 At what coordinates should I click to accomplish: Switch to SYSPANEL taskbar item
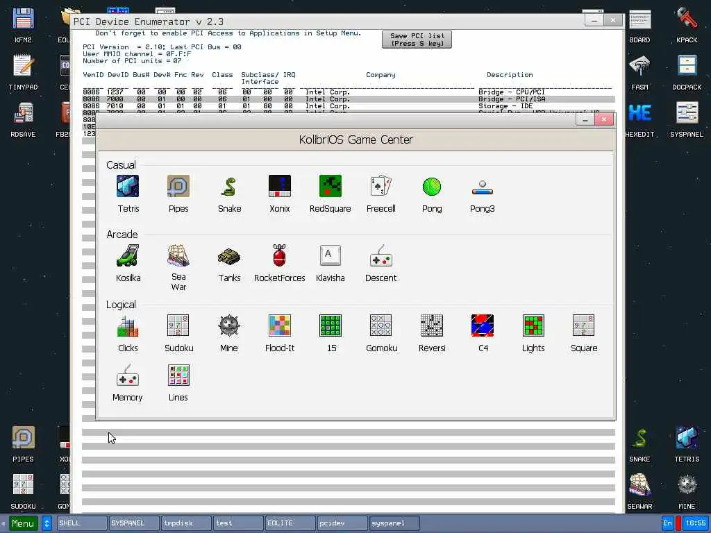[x=134, y=523]
